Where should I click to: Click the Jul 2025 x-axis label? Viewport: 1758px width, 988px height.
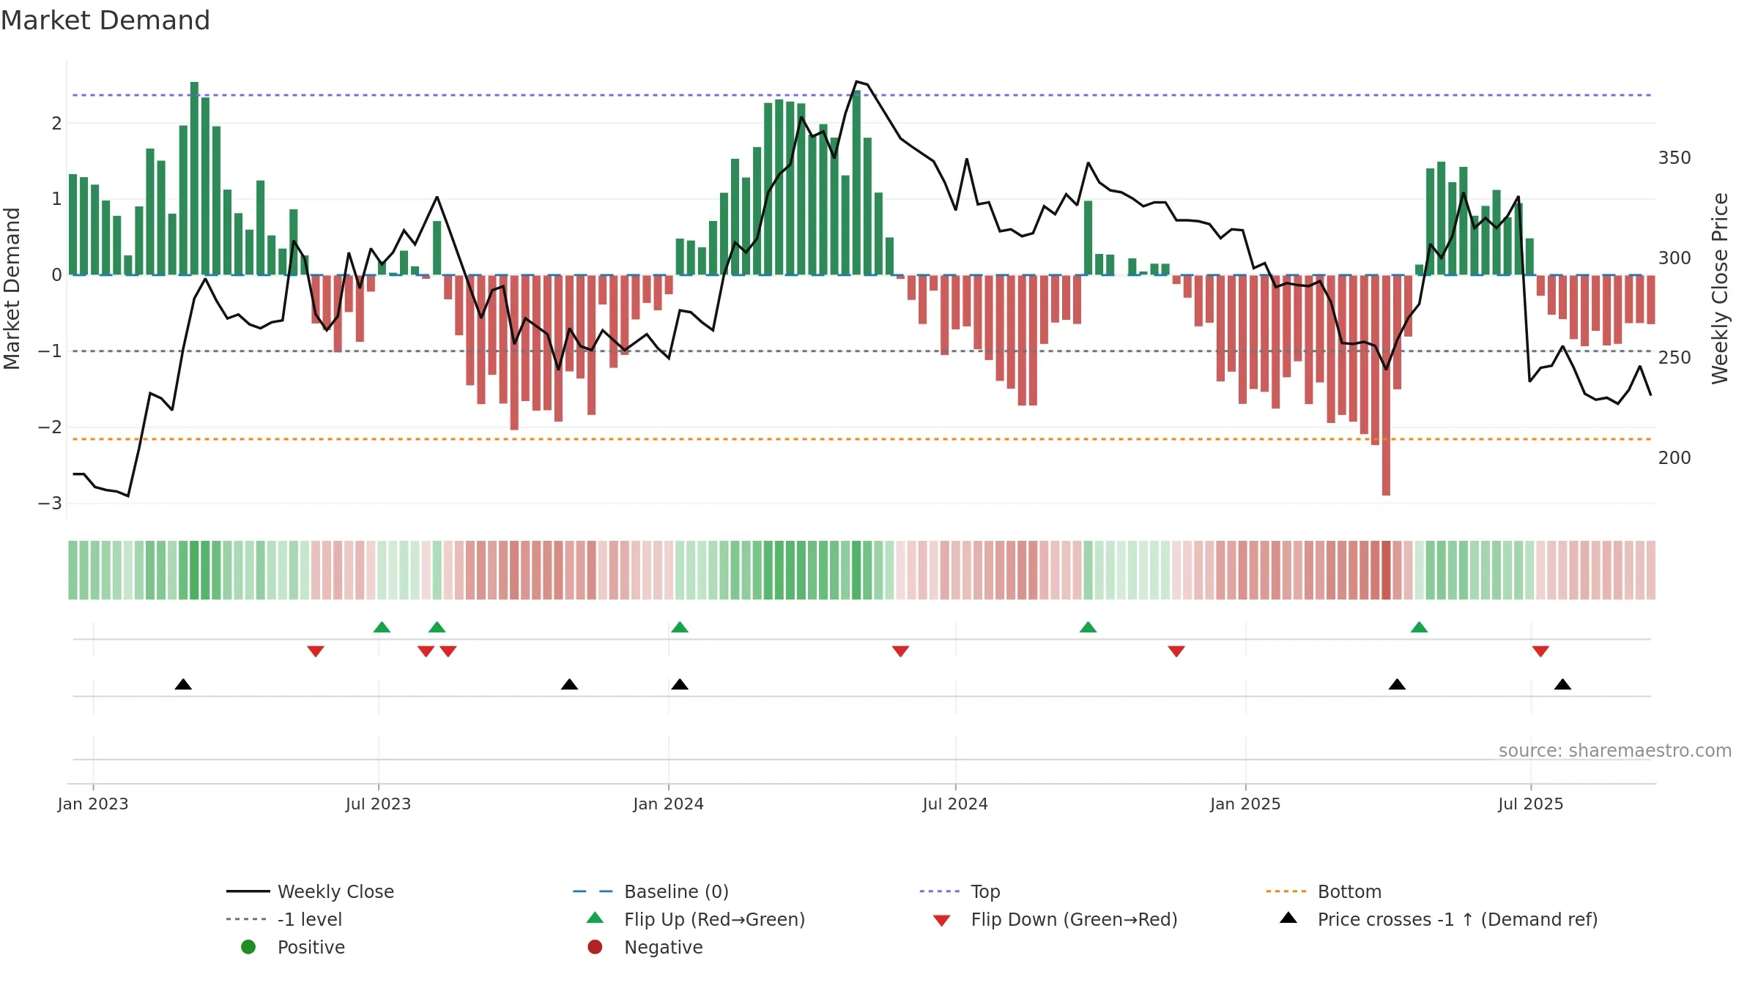pyautogui.click(x=1530, y=804)
